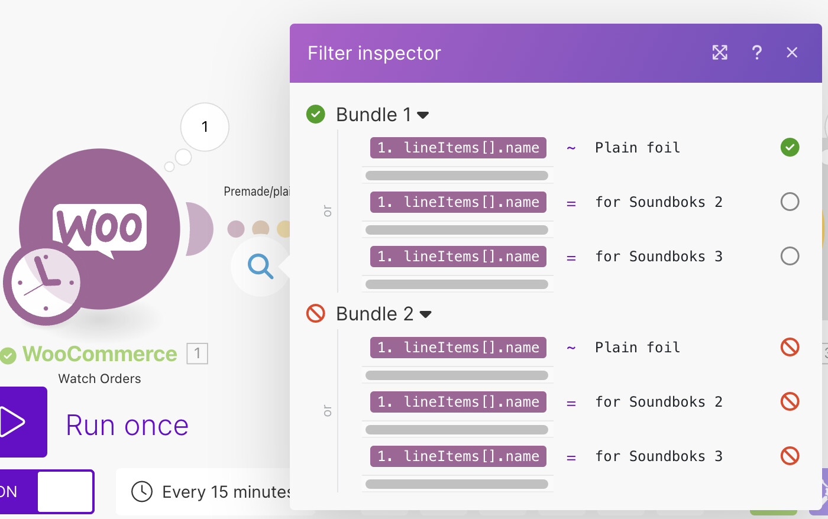Image resolution: width=828 pixels, height=519 pixels.
Task: Click the Bundle 2 red blocked icon
Action: [316, 313]
